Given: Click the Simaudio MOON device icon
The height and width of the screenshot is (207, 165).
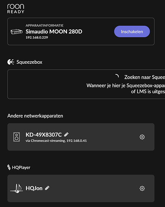Looking at the screenshot, I should click(x=17, y=32).
